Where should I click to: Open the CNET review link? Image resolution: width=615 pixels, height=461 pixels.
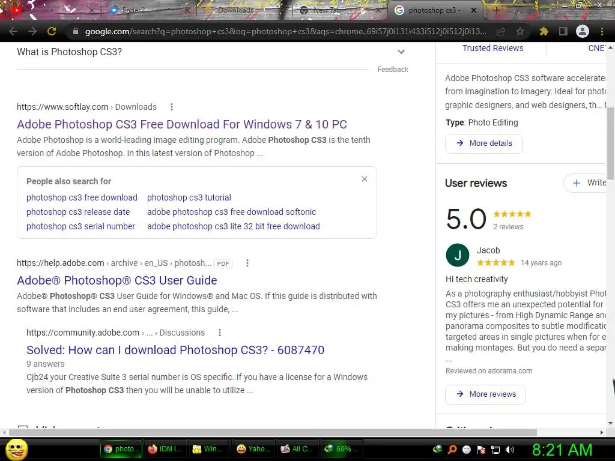click(x=596, y=48)
